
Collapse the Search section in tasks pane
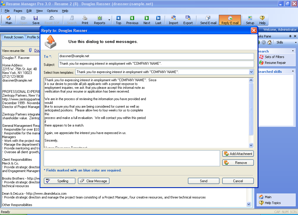pyautogui.click(x=293, y=51)
